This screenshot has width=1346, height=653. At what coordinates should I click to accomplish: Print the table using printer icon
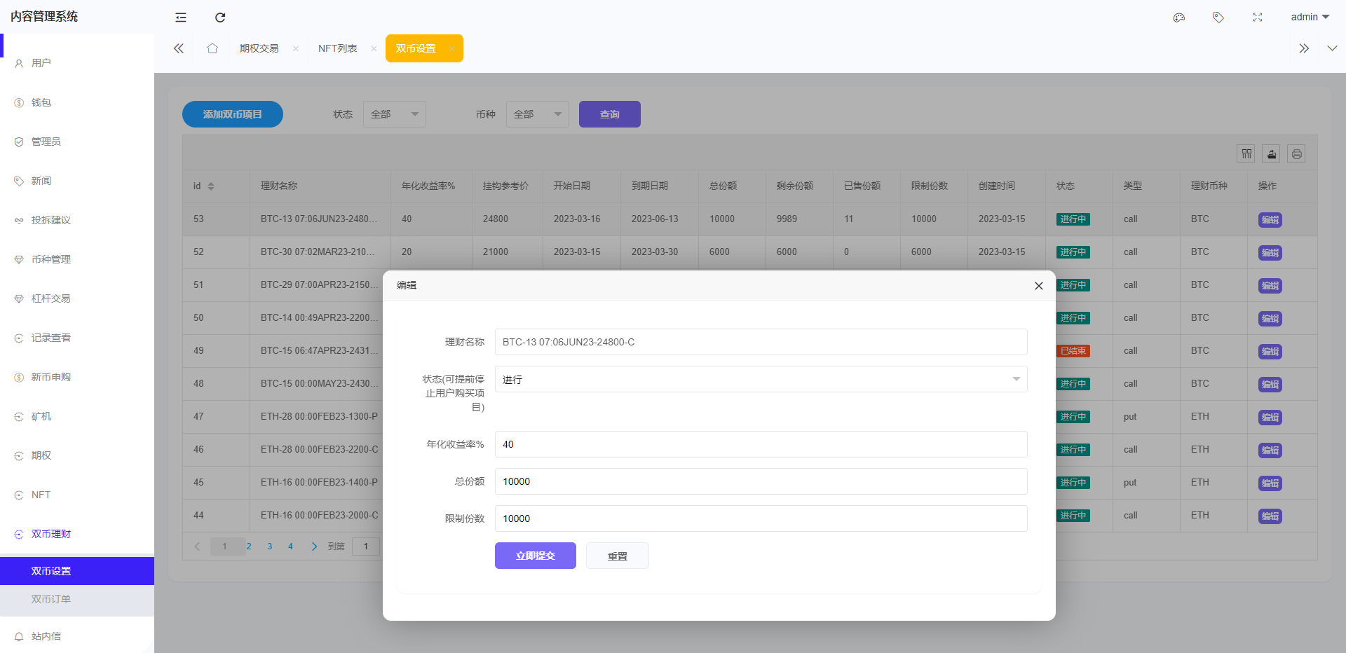click(1297, 153)
